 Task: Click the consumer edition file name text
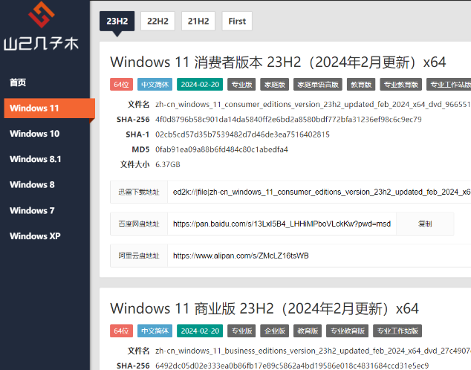point(313,105)
